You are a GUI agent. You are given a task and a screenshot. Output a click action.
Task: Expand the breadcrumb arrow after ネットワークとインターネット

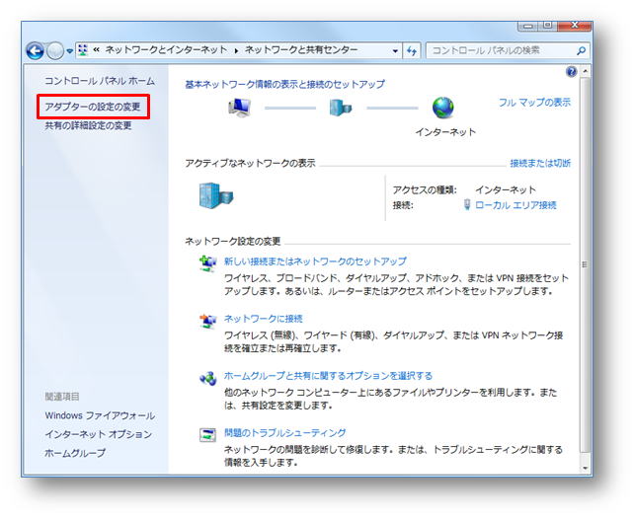[236, 51]
